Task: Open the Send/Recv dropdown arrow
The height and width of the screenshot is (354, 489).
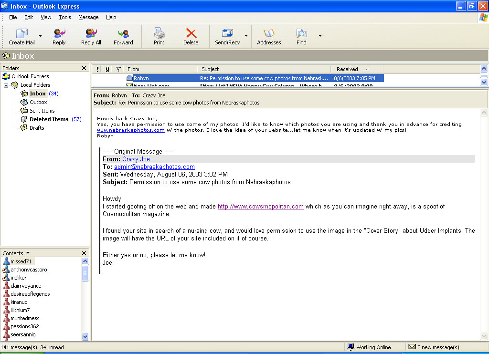Action: tap(246, 36)
